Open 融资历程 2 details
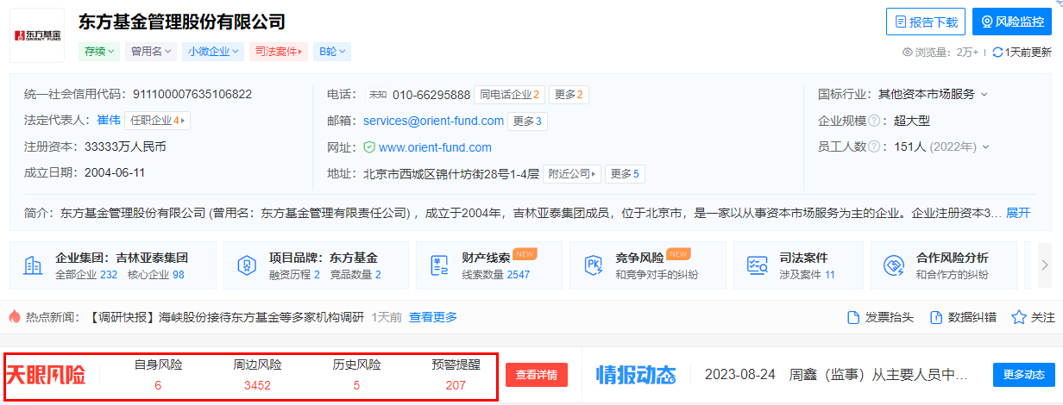Viewport: 1063px width, 405px height. [x=294, y=275]
